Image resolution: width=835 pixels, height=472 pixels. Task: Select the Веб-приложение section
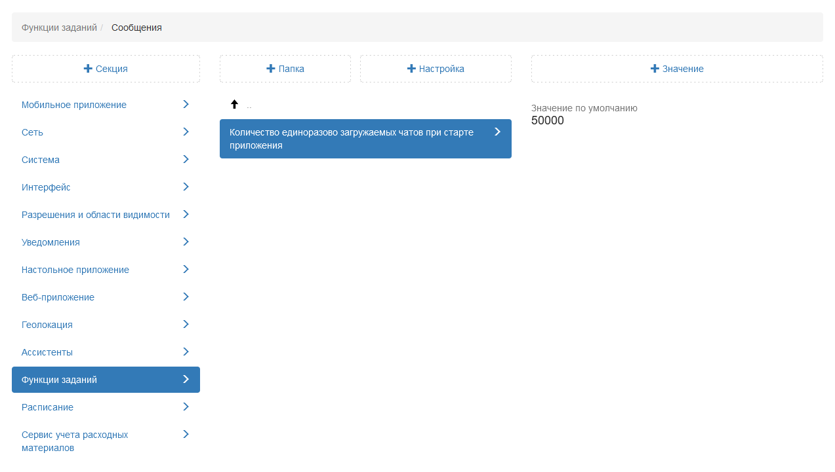pyautogui.click(x=58, y=297)
